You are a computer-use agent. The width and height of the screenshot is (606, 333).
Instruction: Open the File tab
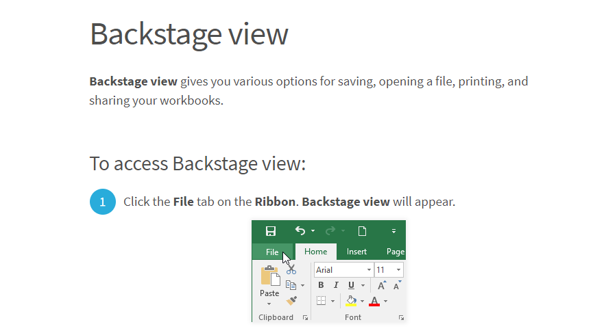click(272, 252)
